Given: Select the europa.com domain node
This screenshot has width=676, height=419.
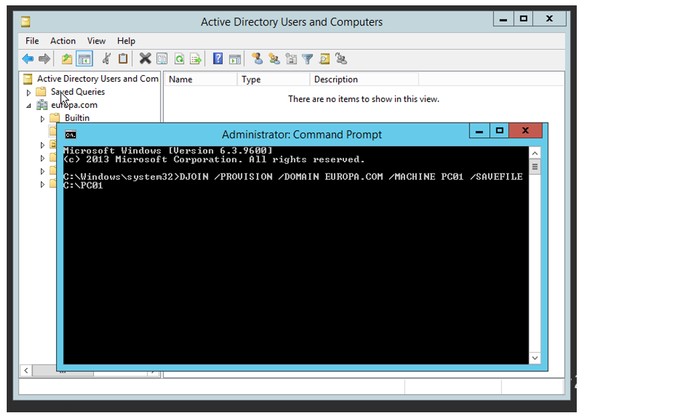Looking at the screenshot, I should [x=74, y=105].
